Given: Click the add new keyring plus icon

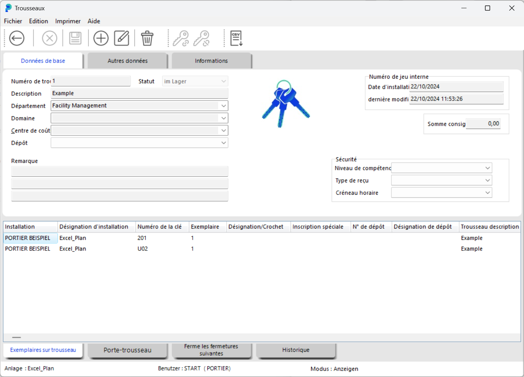Looking at the screenshot, I should [101, 38].
